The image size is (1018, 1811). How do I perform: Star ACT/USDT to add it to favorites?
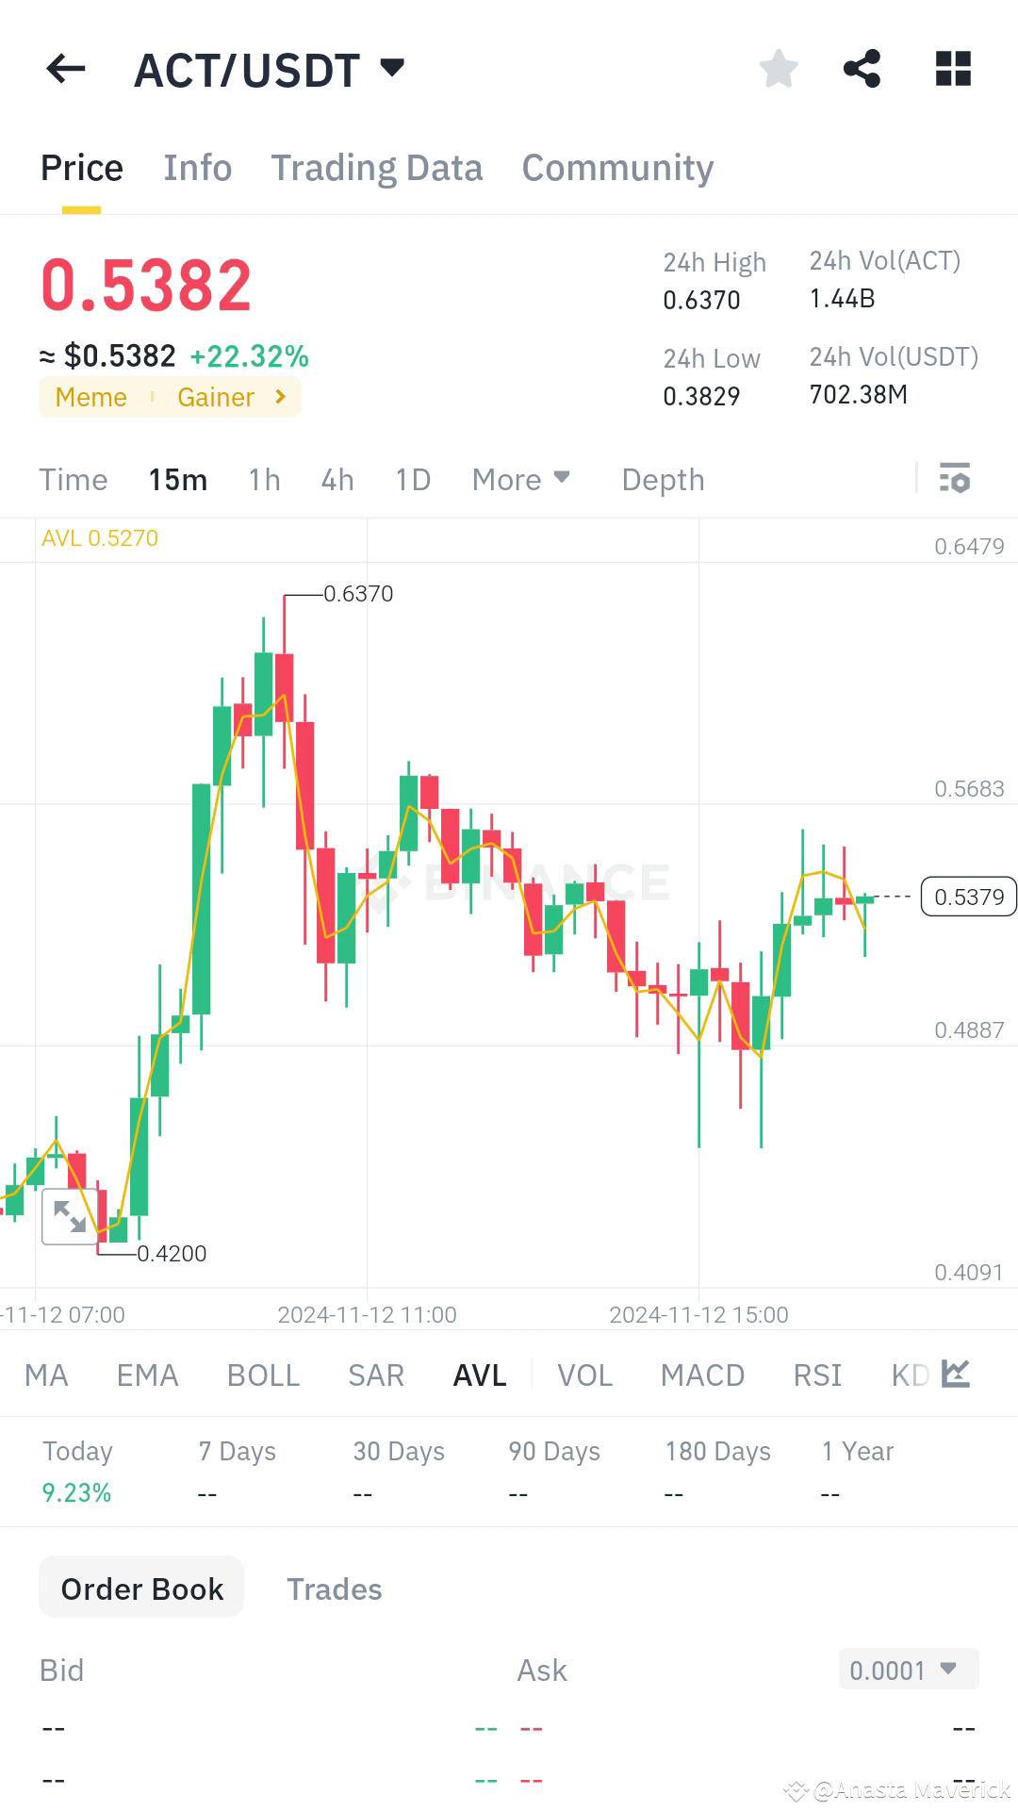(778, 69)
